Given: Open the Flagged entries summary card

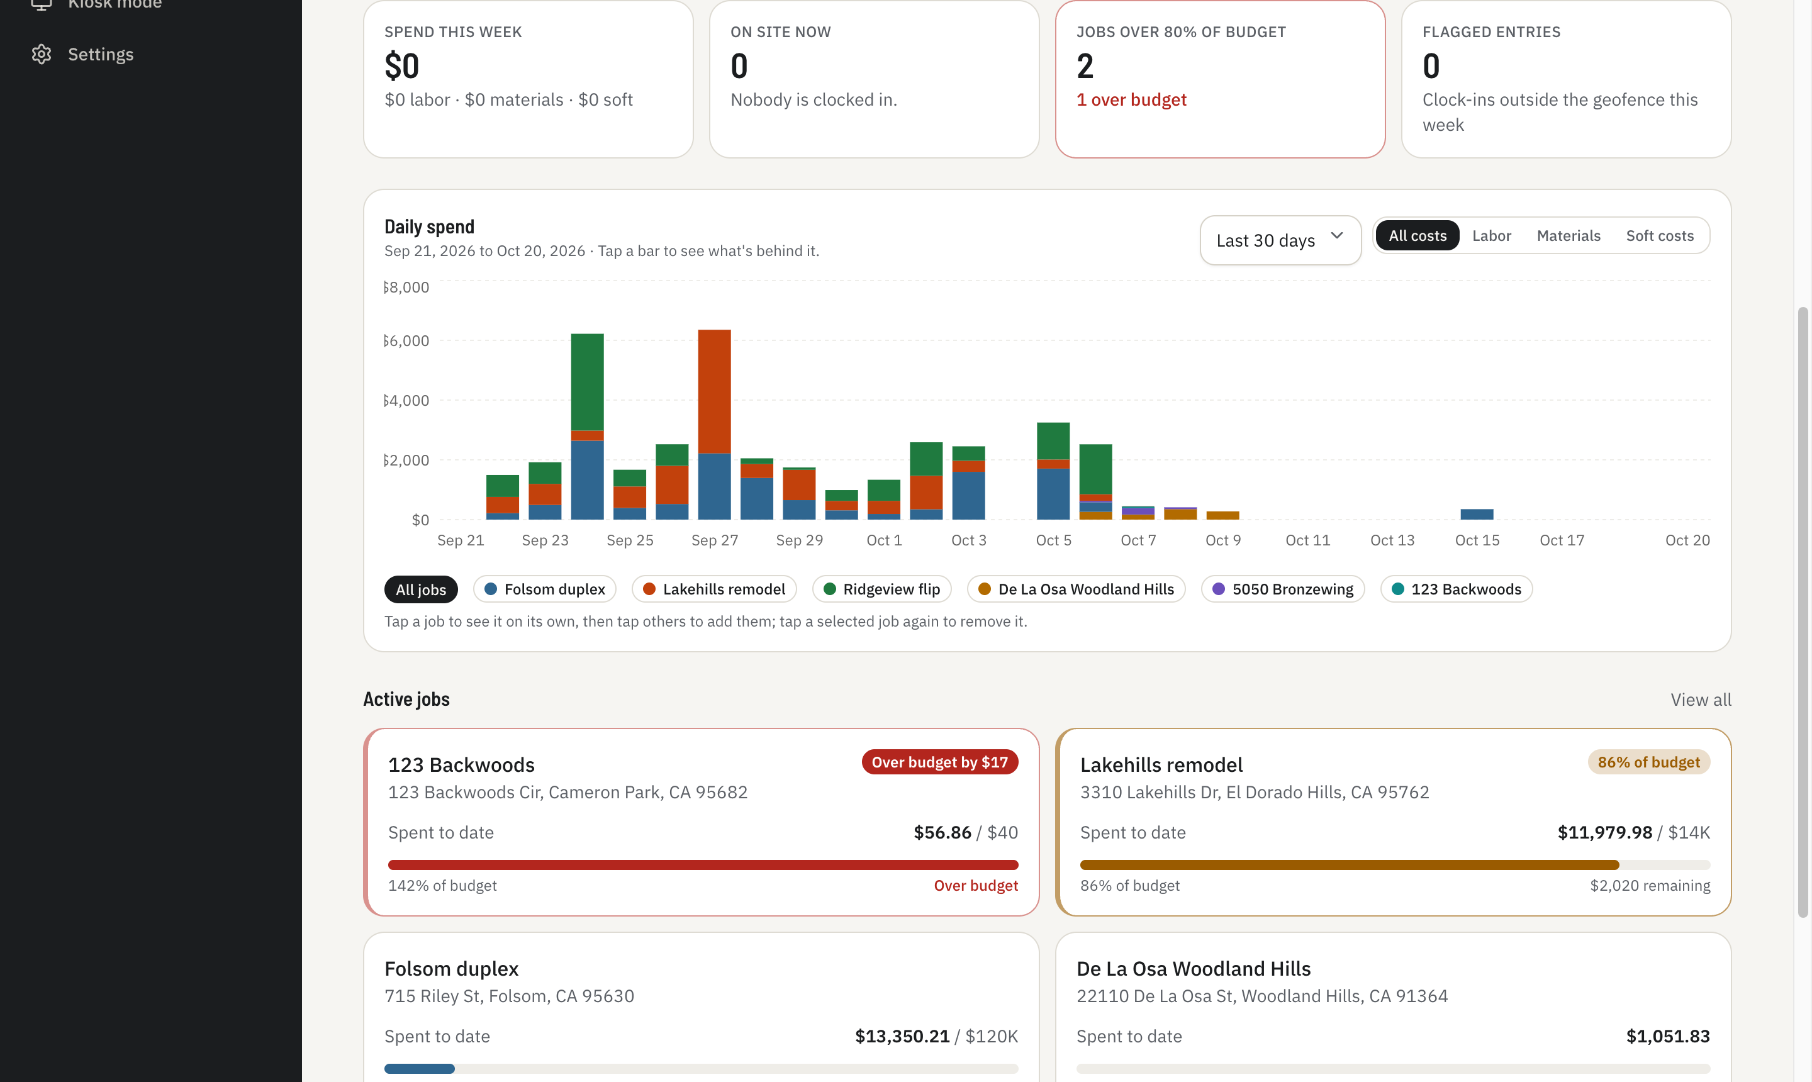Looking at the screenshot, I should [x=1566, y=79].
